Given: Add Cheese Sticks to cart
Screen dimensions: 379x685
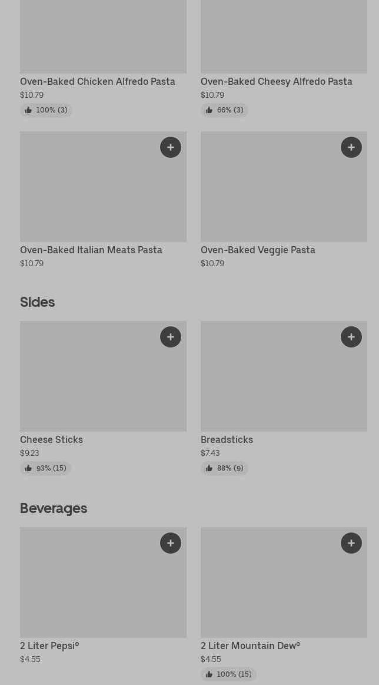Looking at the screenshot, I should coord(171,337).
